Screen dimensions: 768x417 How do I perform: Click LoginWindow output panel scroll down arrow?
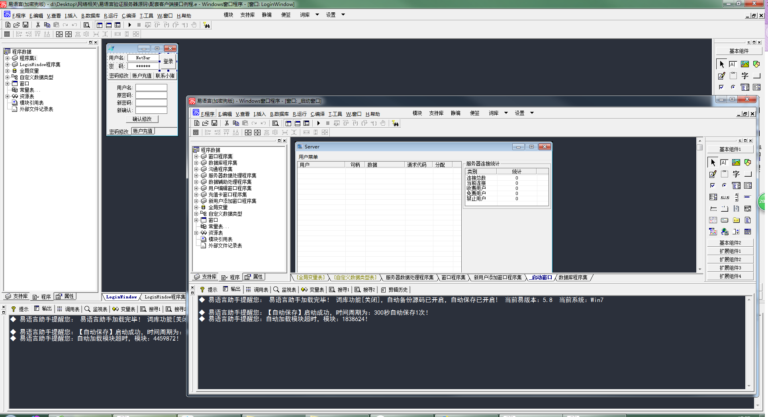click(757, 406)
